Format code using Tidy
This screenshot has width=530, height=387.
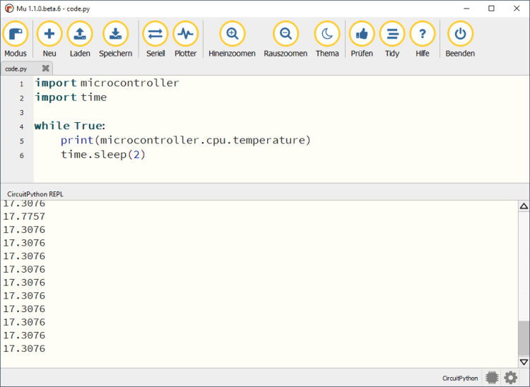coord(392,34)
